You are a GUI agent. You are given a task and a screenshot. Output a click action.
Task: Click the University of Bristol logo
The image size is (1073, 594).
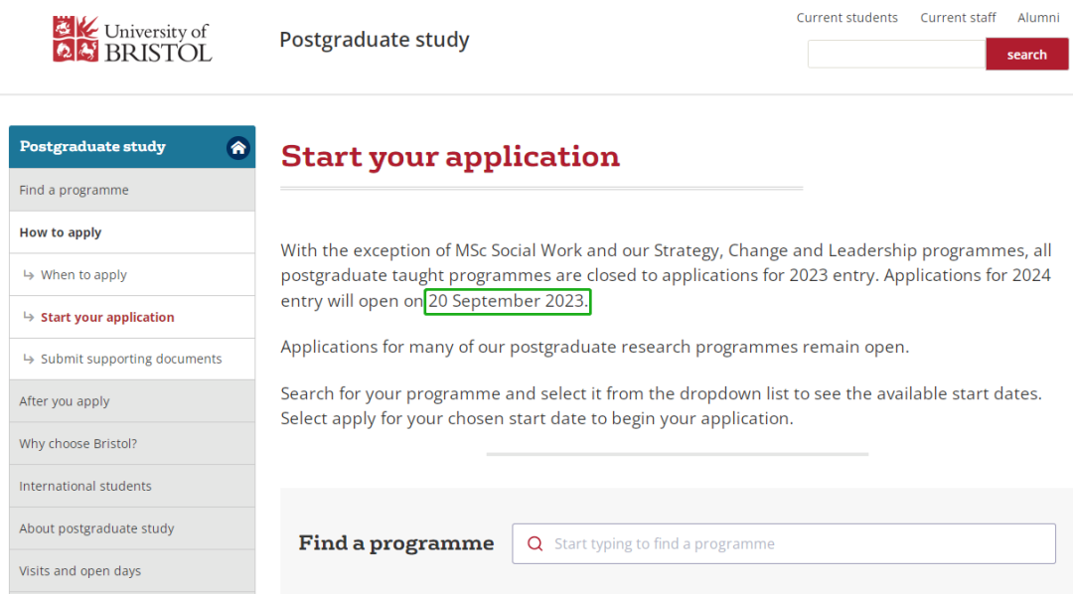(132, 40)
